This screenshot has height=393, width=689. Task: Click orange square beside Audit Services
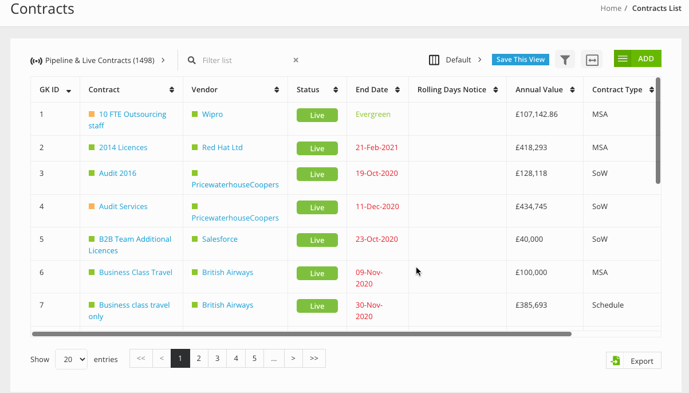[92, 206]
